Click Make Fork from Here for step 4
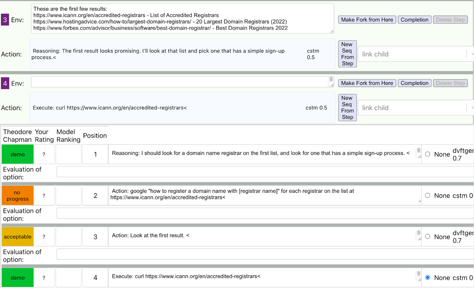This screenshot has width=474, height=288. pos(367,83)
